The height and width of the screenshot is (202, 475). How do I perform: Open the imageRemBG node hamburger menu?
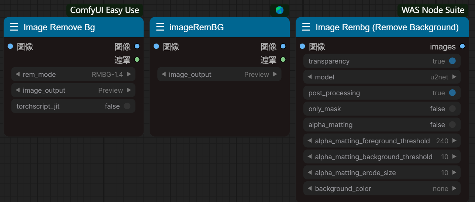[160, 27]
